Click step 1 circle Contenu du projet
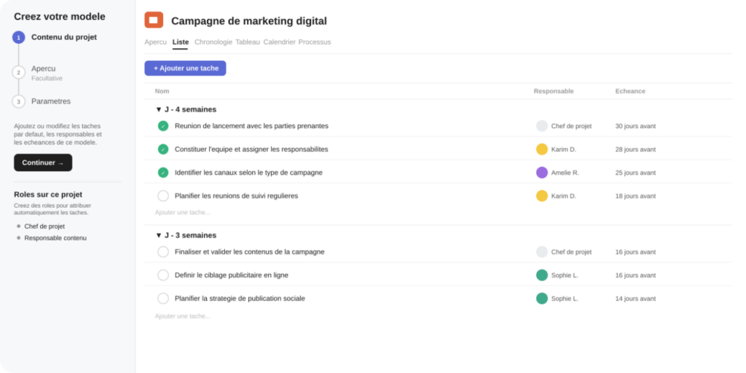The height and width of the screenshot is (373, 746). [18, 38]
